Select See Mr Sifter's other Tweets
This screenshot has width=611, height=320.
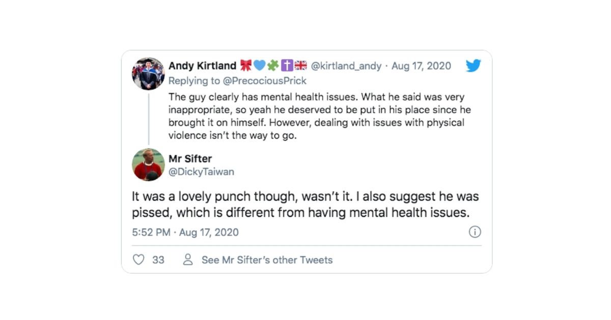[x=267, y=260]
